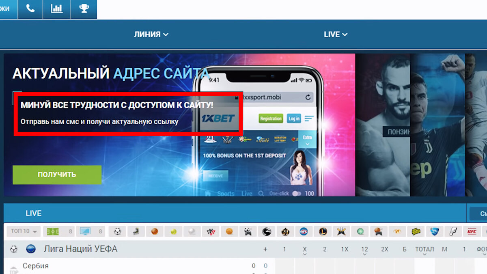This screenshot has width=487, height=274.
Task: Select the League of Legends icon
Action: pyautogui.click(x=322, y=231)
